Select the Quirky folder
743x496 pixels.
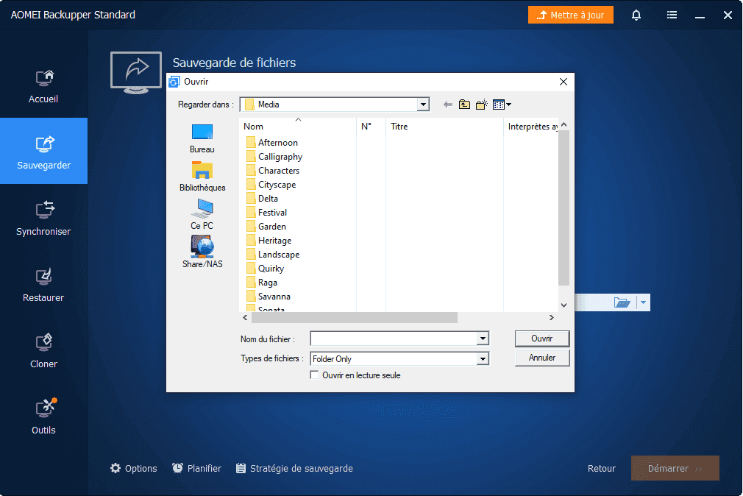[x=266, y=269]
